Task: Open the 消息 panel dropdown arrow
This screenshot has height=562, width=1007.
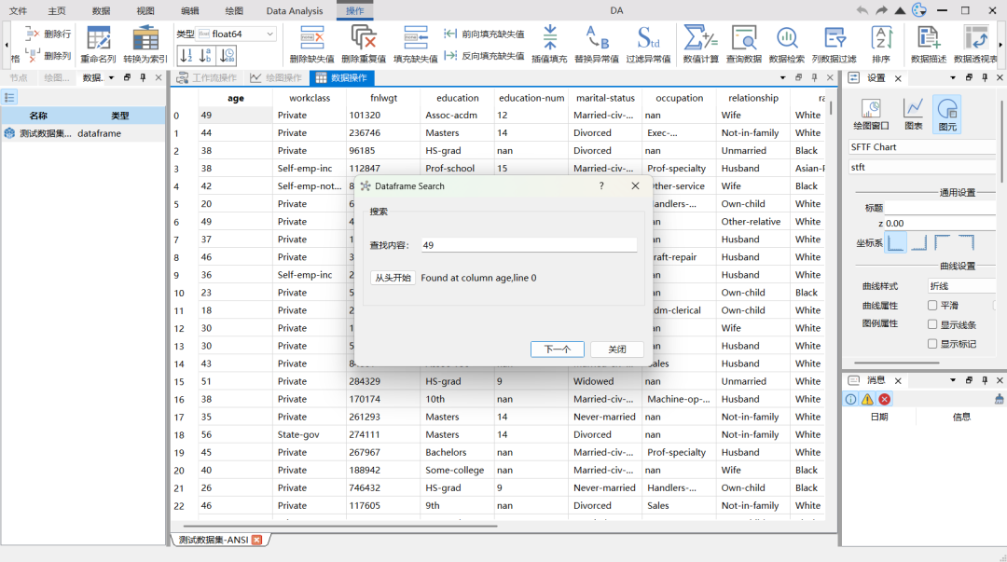Action: coord(952,380)
